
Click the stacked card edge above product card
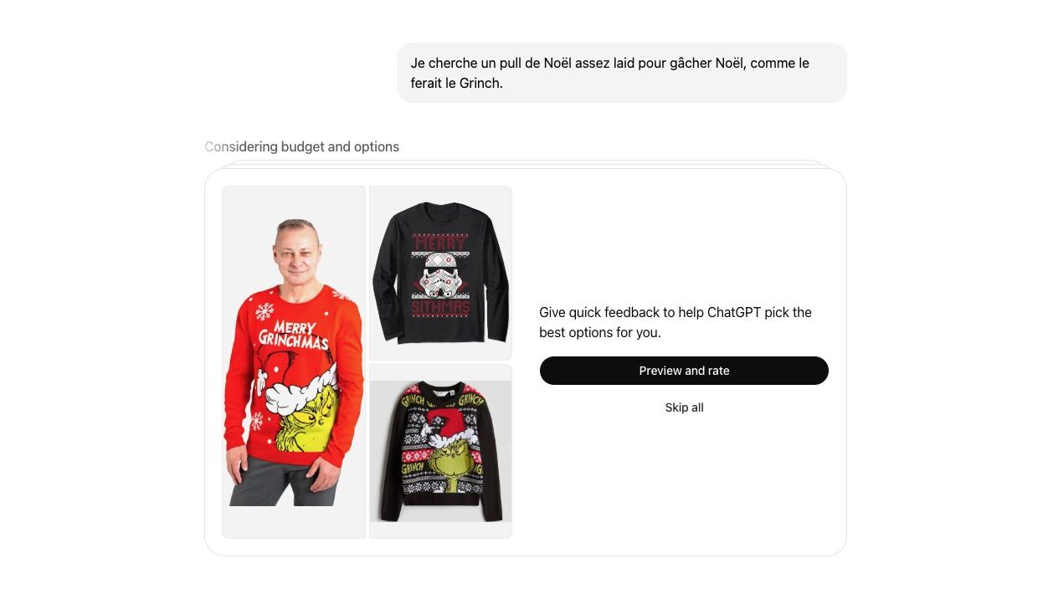coord(525,163)
